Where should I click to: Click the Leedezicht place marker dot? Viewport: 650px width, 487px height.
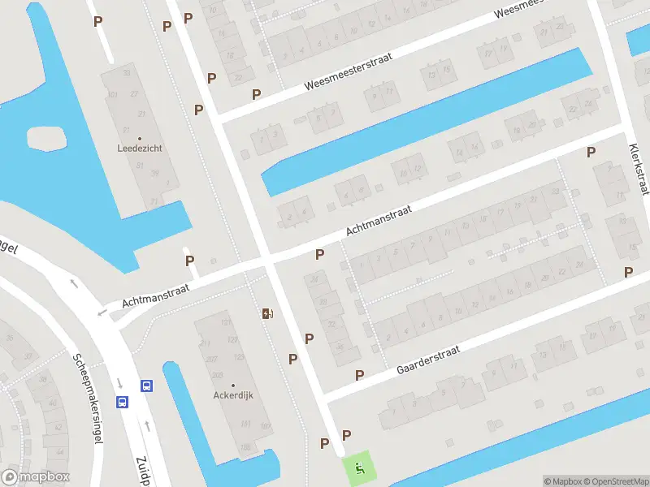click(x=140, y=139)
